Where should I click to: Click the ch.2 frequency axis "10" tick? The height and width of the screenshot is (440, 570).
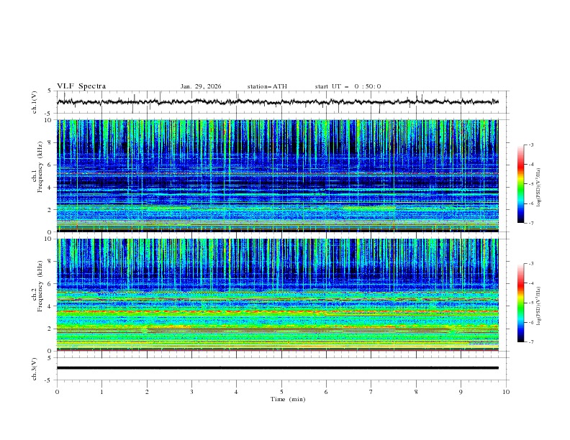pos(50,239)
